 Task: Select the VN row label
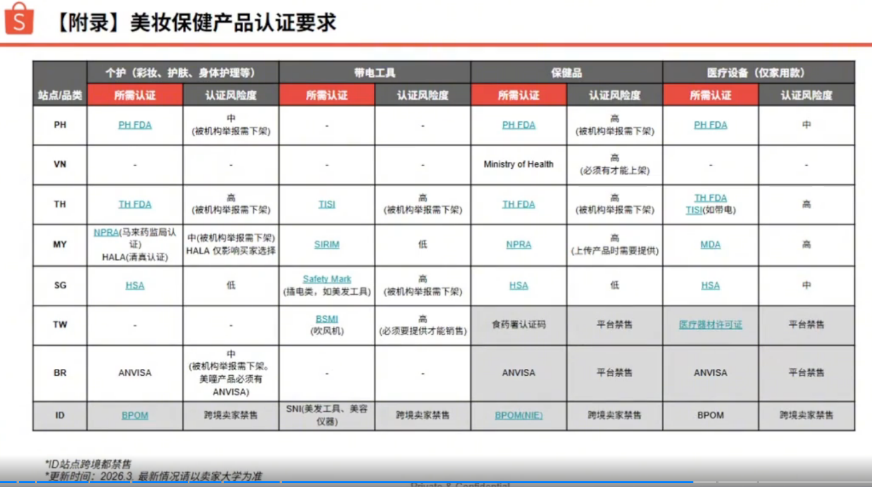(60, 164)
